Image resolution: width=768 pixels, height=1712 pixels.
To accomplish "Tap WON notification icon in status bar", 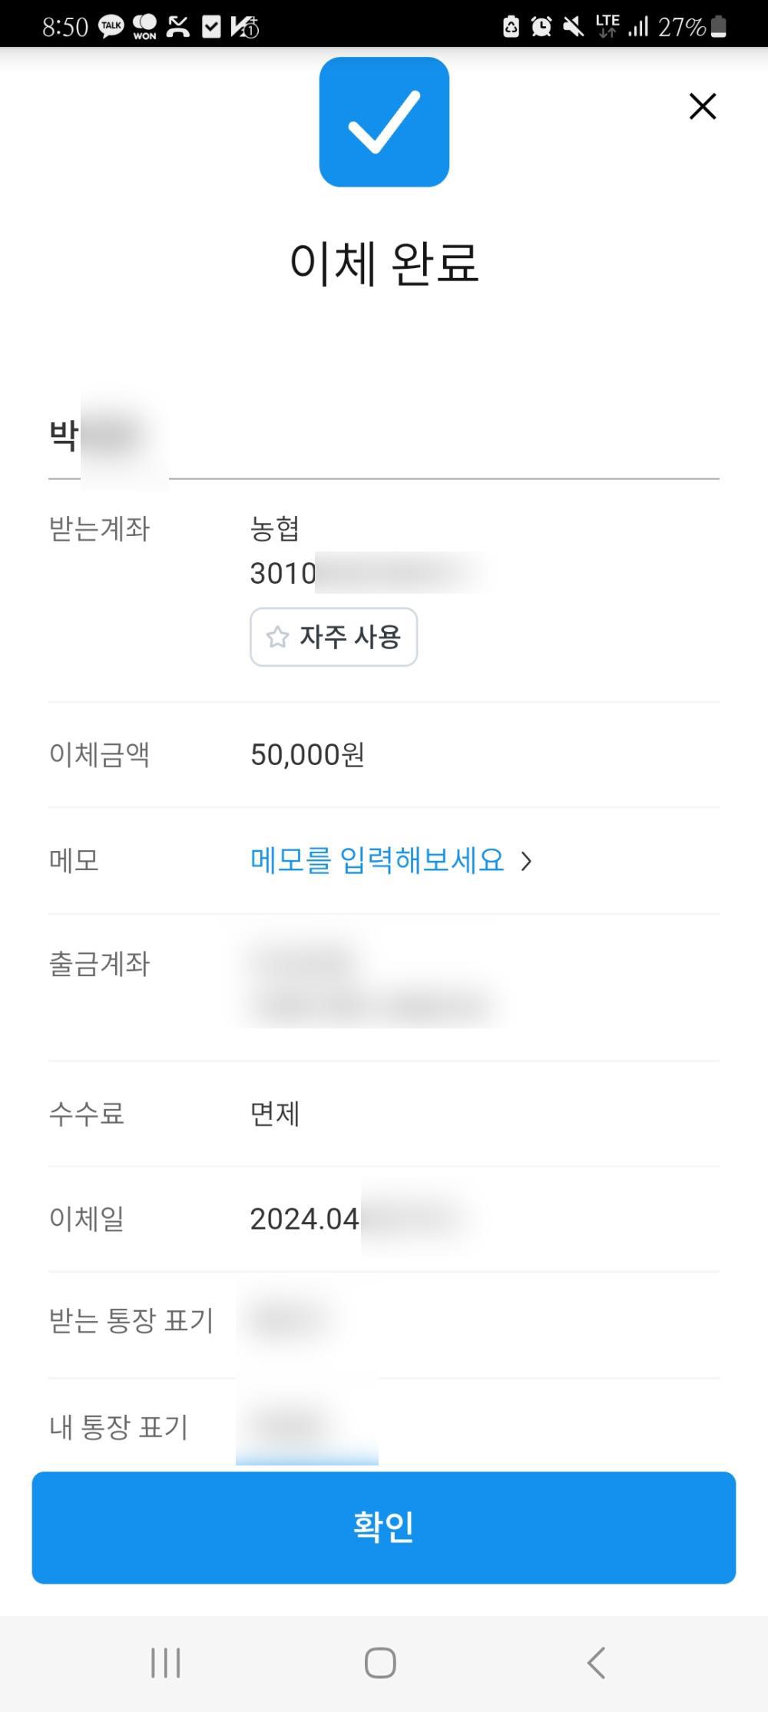I will (144, 27).
